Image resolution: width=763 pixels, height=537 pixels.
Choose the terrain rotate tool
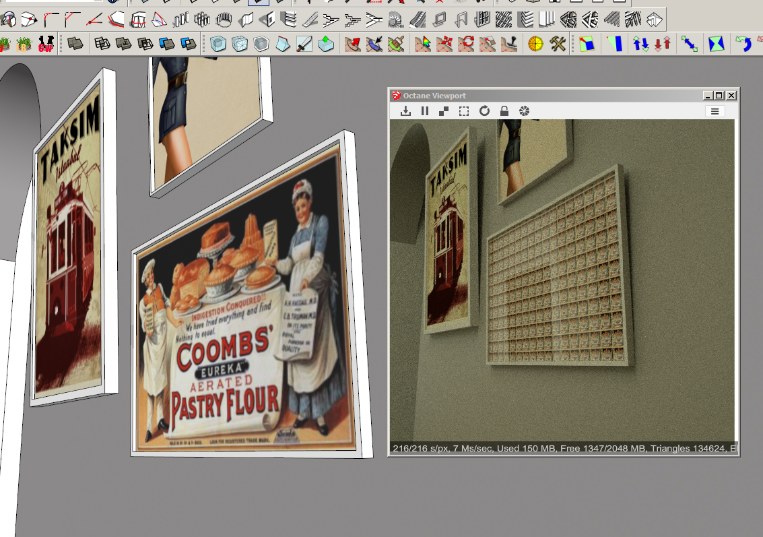pyautogui.click(x=466, y=44)
